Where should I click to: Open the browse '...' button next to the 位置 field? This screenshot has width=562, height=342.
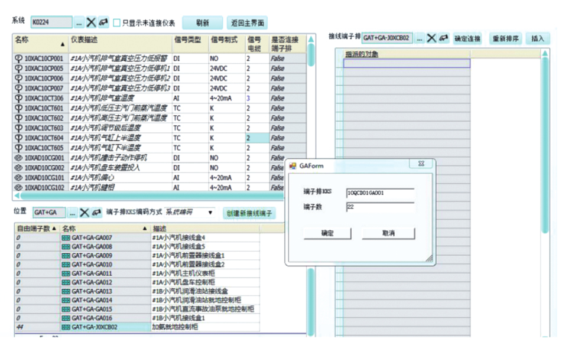(x=73, y=213)
